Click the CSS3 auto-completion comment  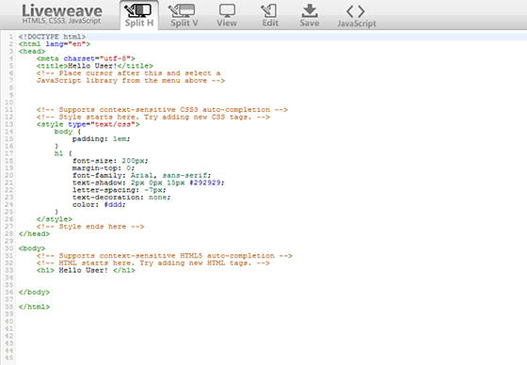pyautogui.click(x=162, y=110)
